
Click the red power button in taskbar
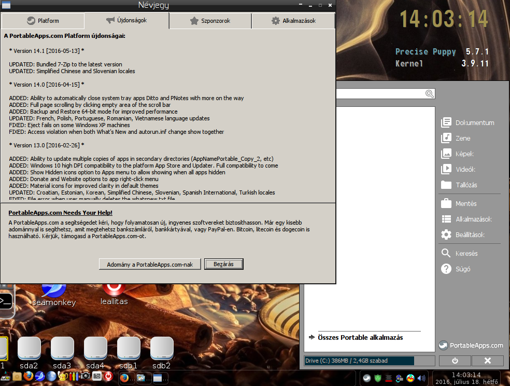point(108,376)
